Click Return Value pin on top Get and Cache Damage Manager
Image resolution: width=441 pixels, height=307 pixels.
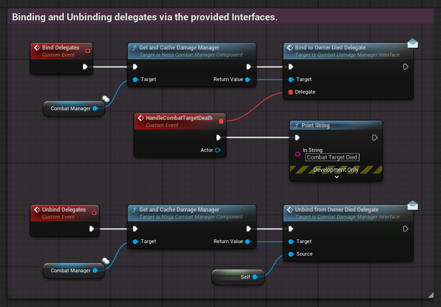248,80
